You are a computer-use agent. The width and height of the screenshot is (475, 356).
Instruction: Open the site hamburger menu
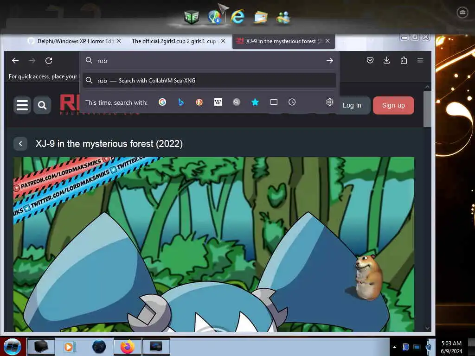[22, 105]
